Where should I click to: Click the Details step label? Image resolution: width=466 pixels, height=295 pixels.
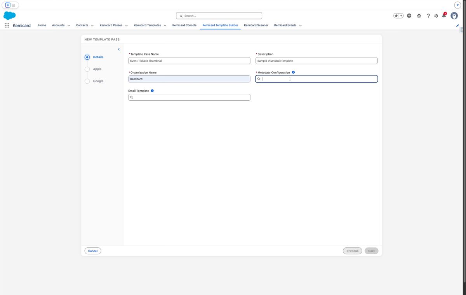coord(98,57)
